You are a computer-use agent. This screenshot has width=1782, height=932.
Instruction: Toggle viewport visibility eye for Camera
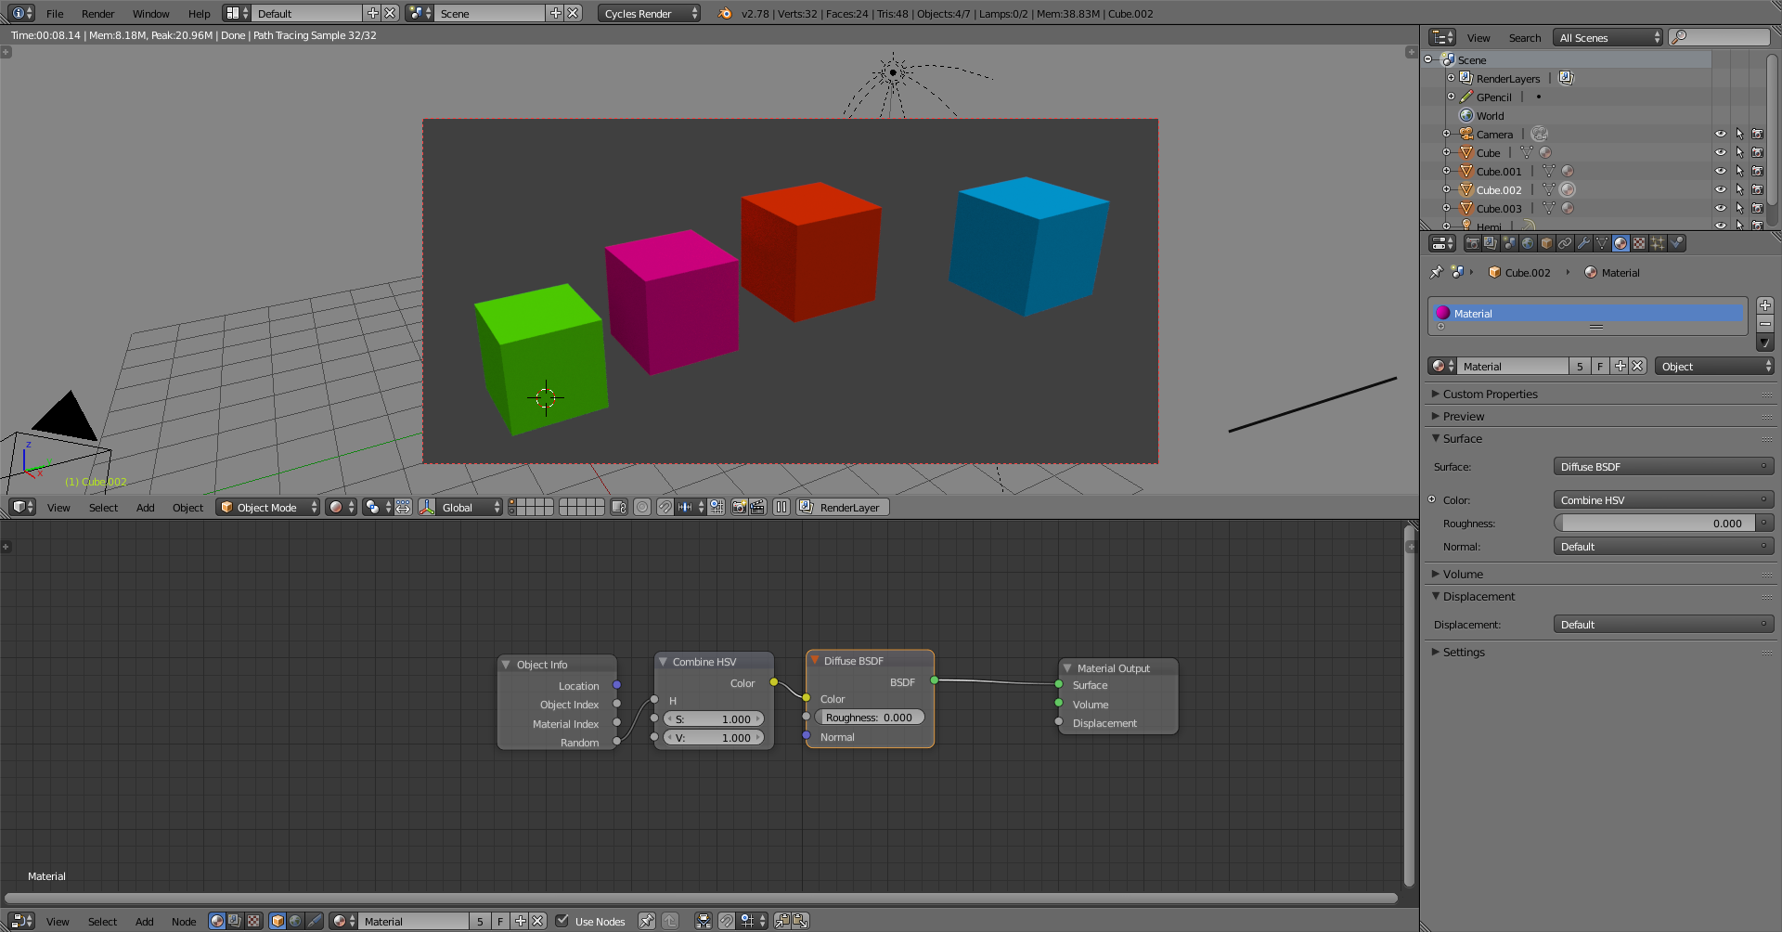[1721, 134]
